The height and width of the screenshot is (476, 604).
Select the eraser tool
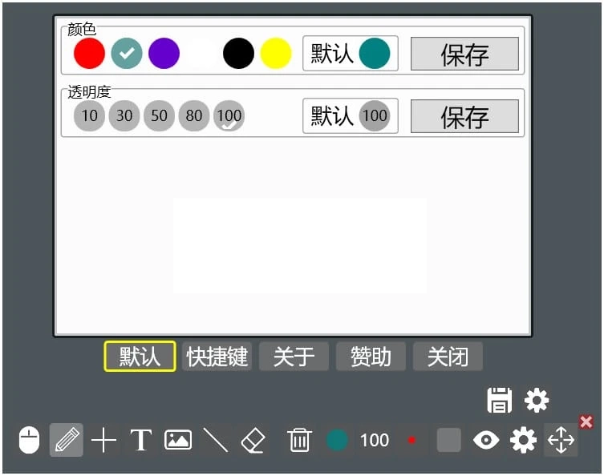[253, 441]
